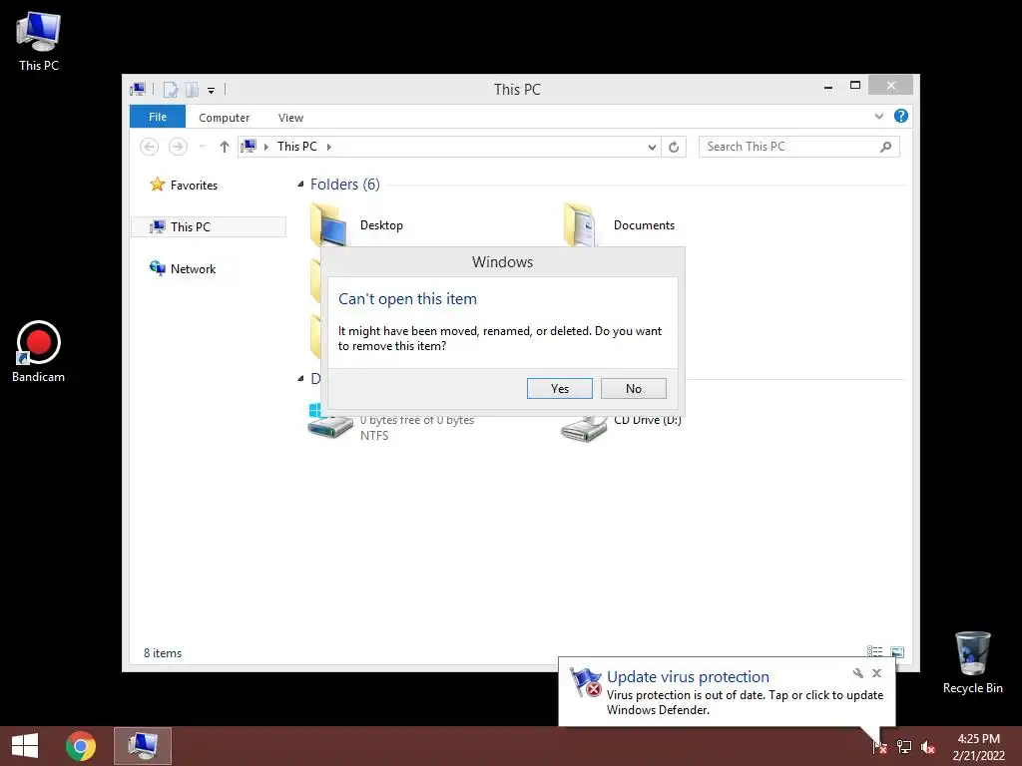Click This PC taskbar button
This screenshot has width=1022, height=766.
143,746
